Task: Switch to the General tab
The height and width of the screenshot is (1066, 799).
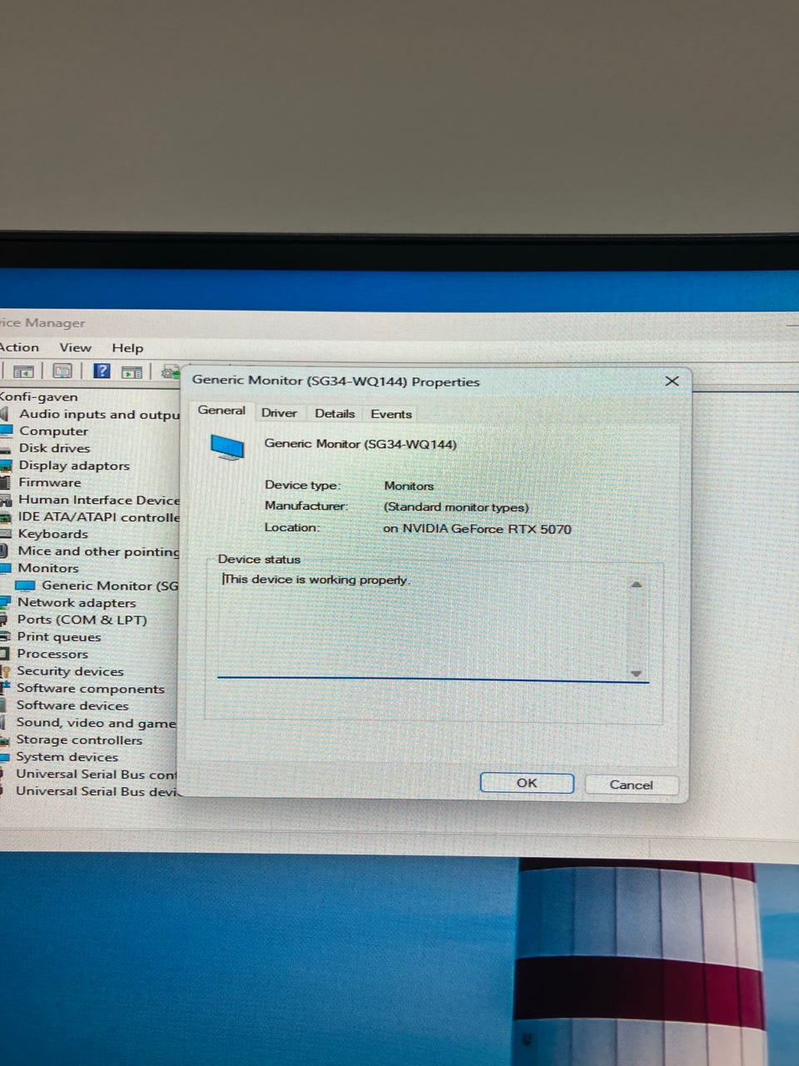Action: (x=221, y=411)
